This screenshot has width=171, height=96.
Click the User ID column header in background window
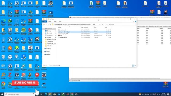tap(161, 29)
